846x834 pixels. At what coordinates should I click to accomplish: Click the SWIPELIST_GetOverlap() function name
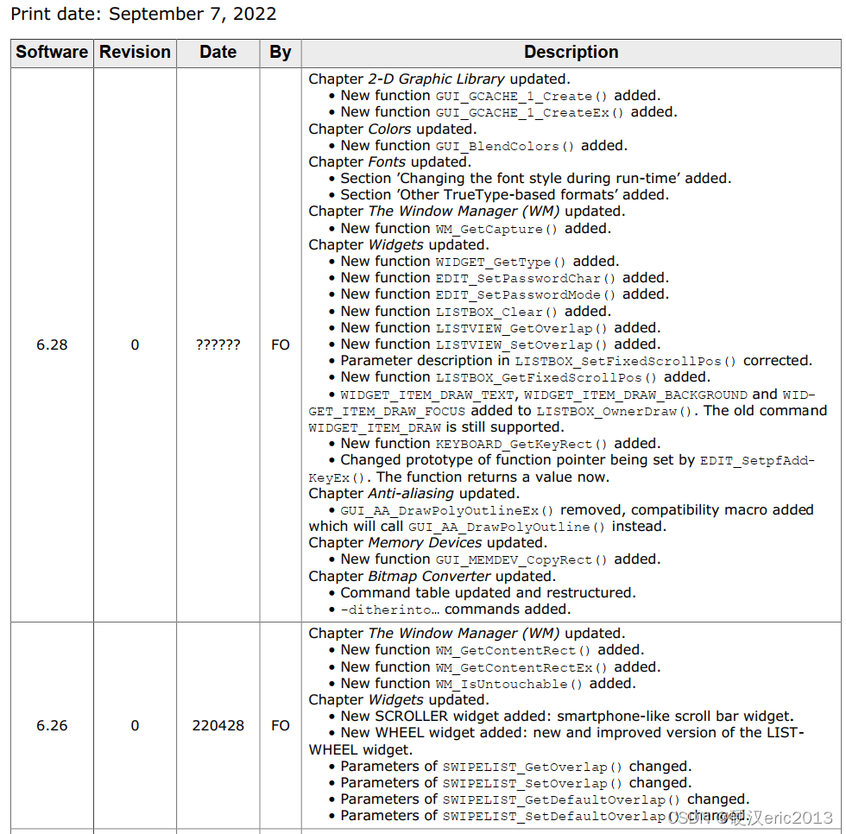point(532,768)
